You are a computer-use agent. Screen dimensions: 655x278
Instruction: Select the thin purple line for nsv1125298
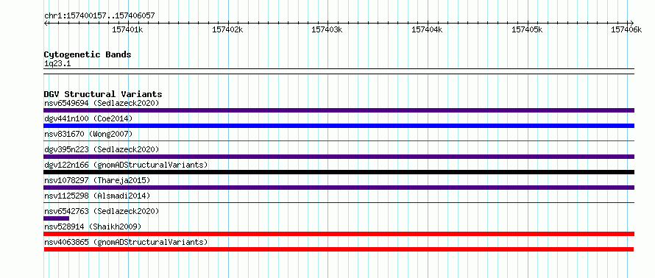click(339, 203)
